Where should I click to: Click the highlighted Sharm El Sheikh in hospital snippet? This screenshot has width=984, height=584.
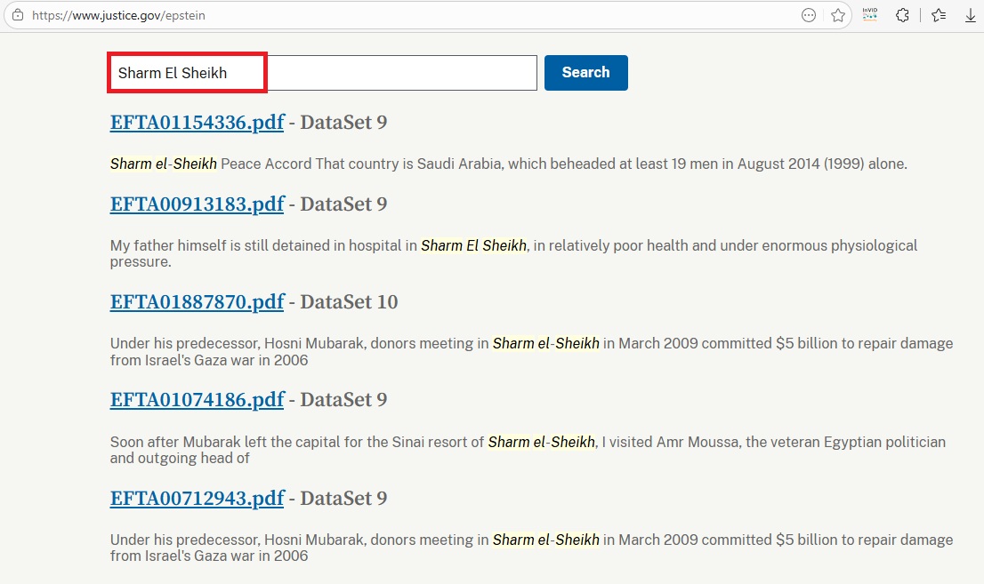tap(473, 245)
